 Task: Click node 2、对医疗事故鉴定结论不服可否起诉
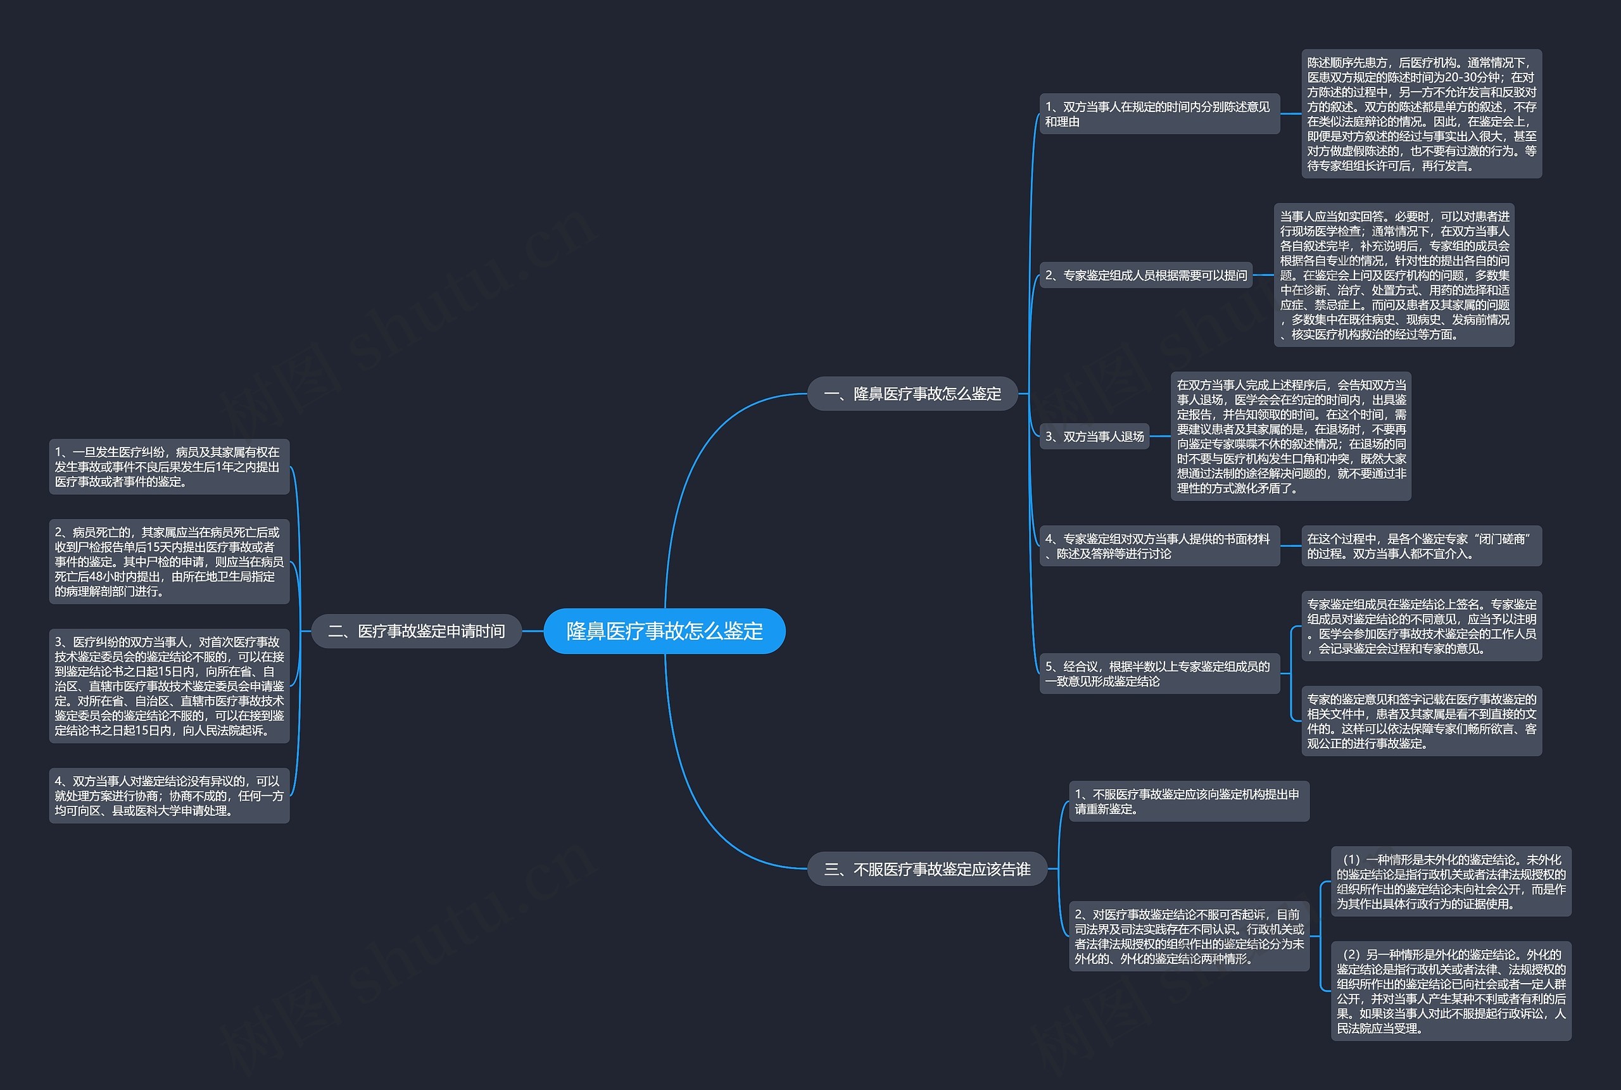(x=1189, y=936)
